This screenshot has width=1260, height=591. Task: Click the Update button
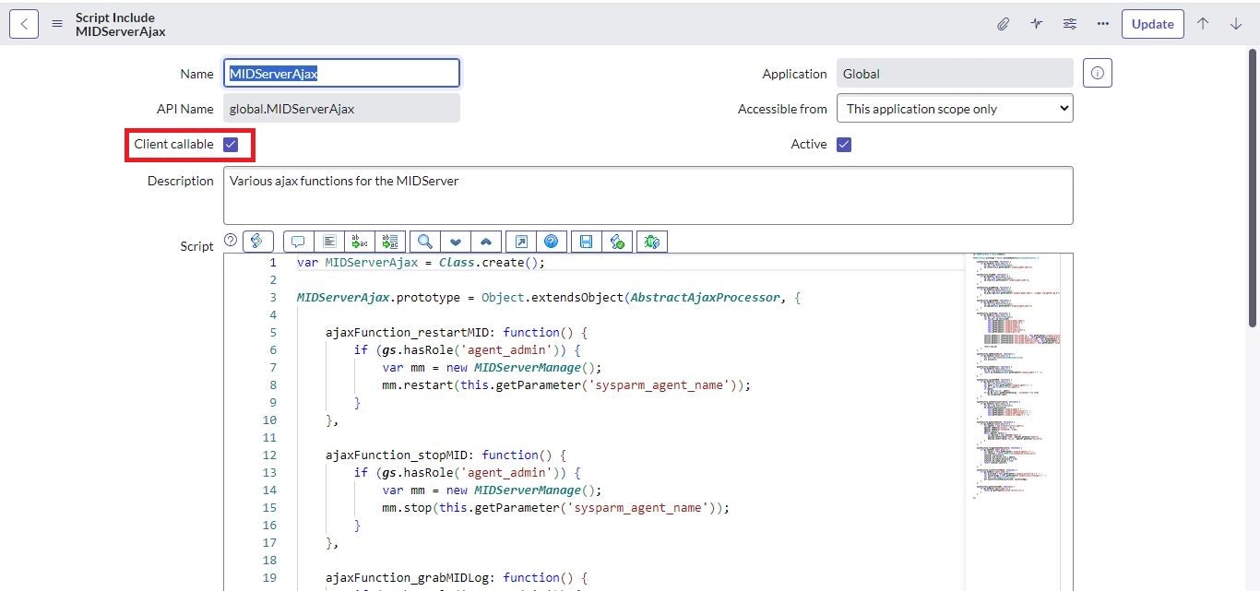(x=1152, y=24)
